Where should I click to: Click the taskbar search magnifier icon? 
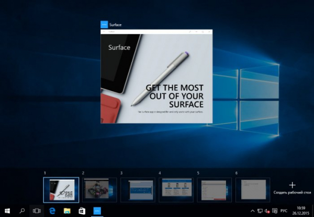(22, 211)
